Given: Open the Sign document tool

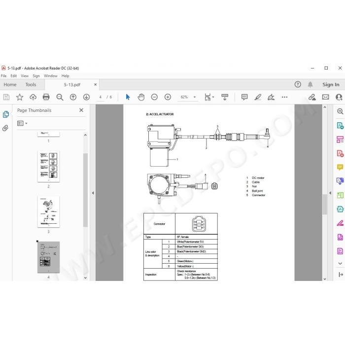Looking at the screenshot, I should coord(271,97).
